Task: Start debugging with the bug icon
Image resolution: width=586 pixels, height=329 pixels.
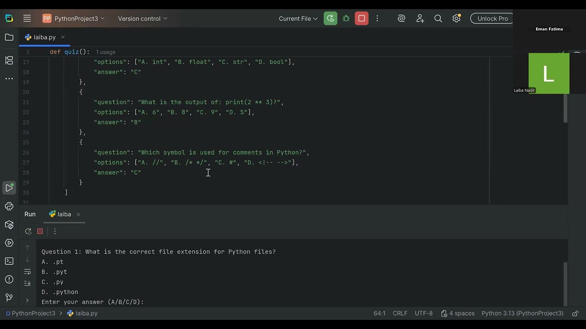Action: tap(346, 19)
